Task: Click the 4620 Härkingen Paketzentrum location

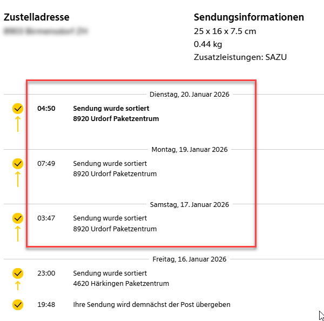Action: 121,283
